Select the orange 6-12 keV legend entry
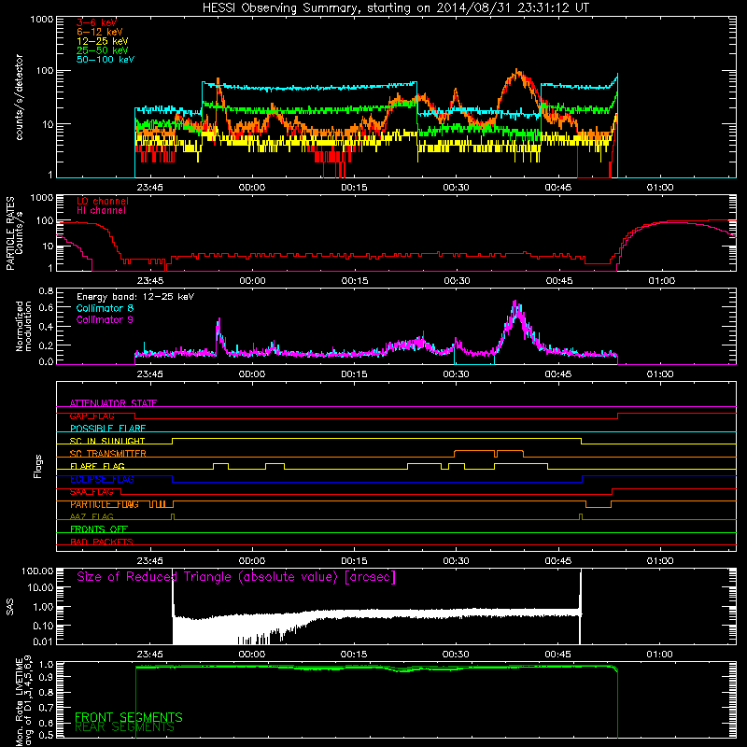The height and width of the screenshot is (747, 747). [100, 32]
